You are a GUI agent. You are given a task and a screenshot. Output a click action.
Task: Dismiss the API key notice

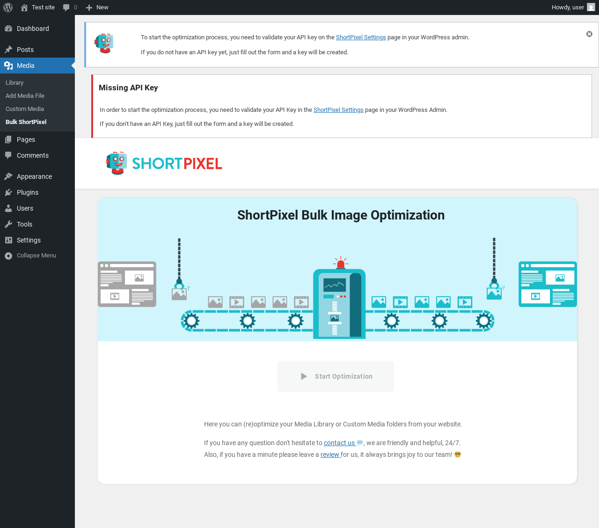[589, 34]
